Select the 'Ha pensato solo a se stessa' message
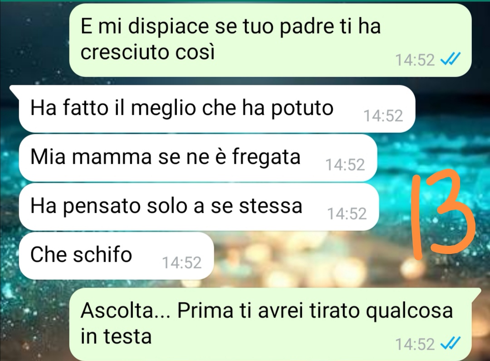This screenshot has height=361, width=490. click(x=199, y=207)
